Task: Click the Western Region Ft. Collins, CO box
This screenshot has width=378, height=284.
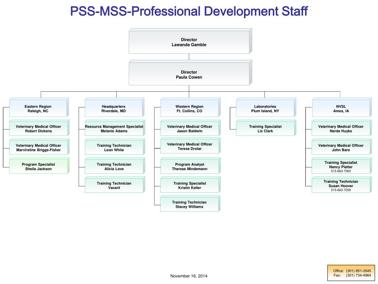Action: pos(190,108)
